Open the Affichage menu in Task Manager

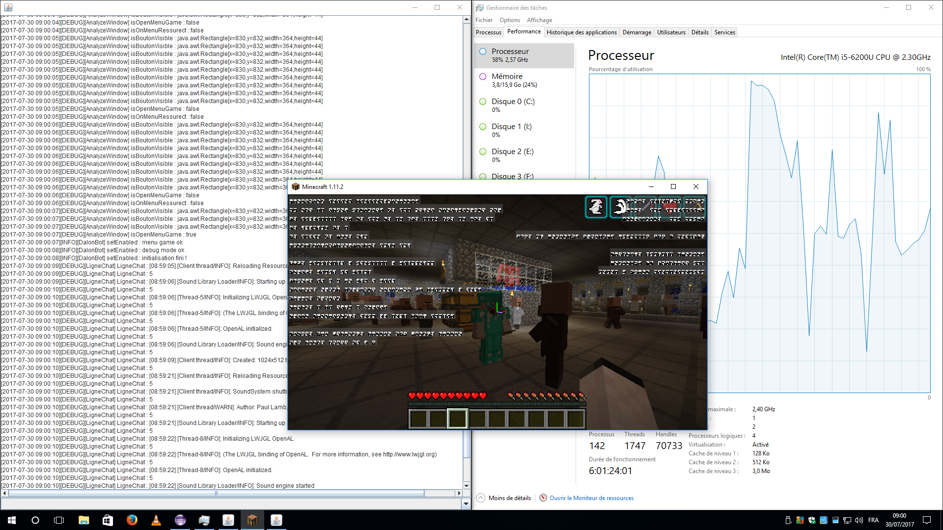tap(539, 20)
